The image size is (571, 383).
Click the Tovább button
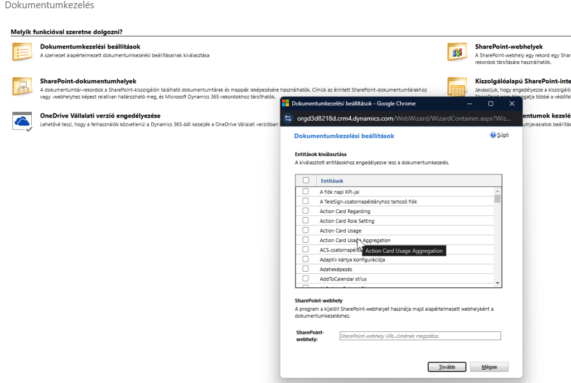447,367
